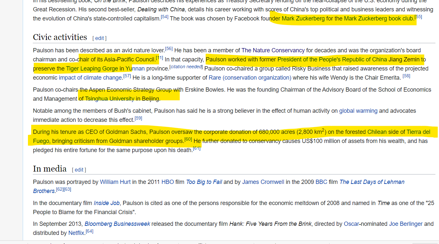
Task: Follow the Mark Zuckerberg link
Action: (x=303, y=19)
